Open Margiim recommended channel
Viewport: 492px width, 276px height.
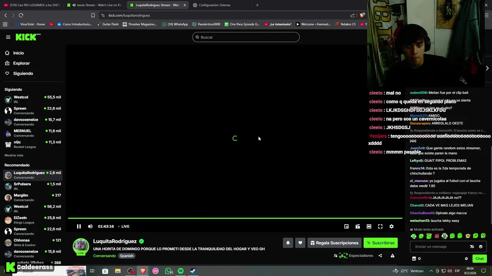[33, 197]
